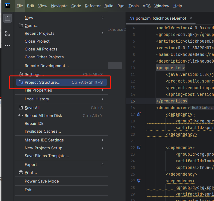
Task: Click line number 15 in gutter
Action: pos(133,101)
